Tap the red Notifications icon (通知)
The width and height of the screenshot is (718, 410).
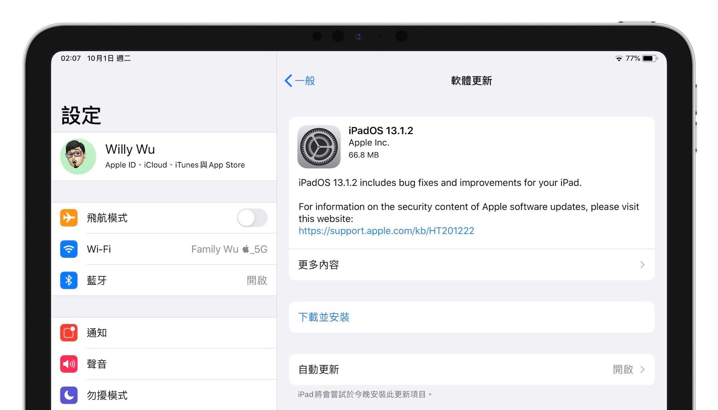[69, 333]
